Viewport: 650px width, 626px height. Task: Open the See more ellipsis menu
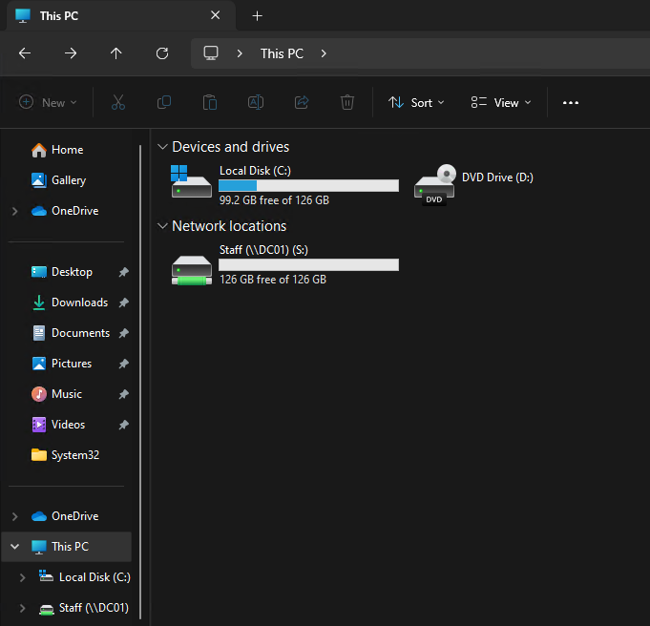click(x=571, y=102)
